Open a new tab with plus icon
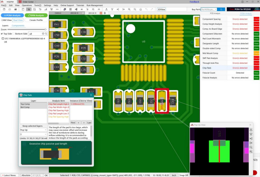 tap(105, 13)
